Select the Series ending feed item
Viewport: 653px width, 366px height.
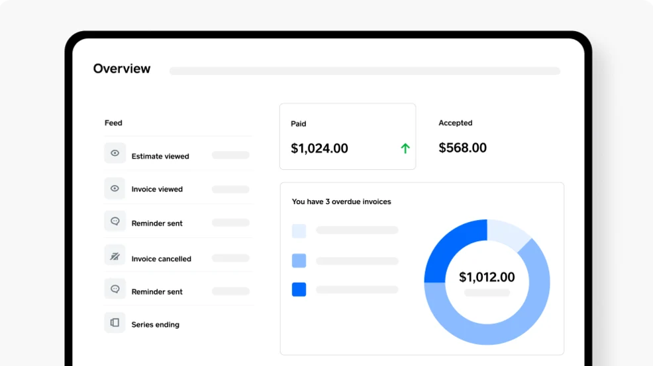[178, 323]
